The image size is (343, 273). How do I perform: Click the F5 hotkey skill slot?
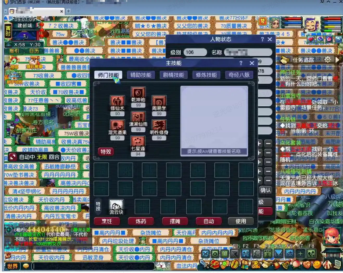(x=278, y=253)
